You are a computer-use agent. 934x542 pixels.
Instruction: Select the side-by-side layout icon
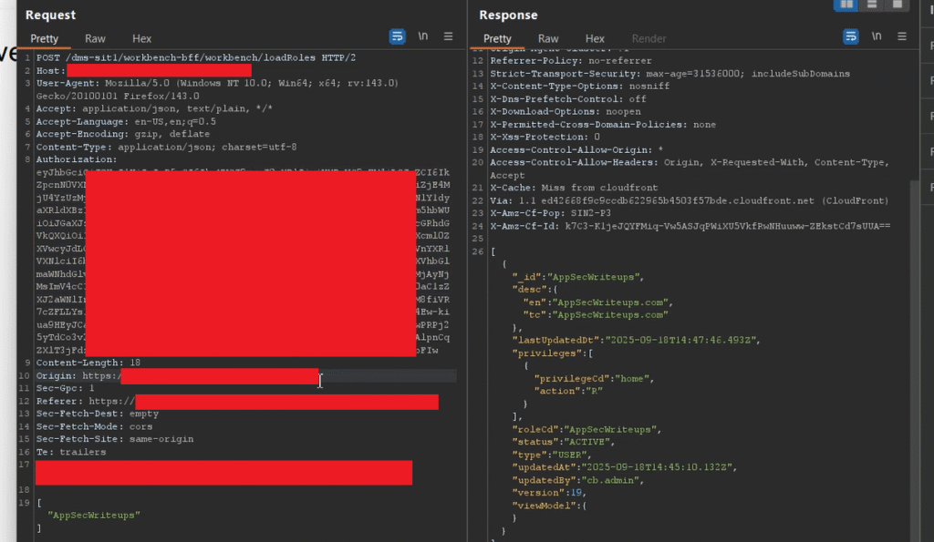(x=846, y=5)
